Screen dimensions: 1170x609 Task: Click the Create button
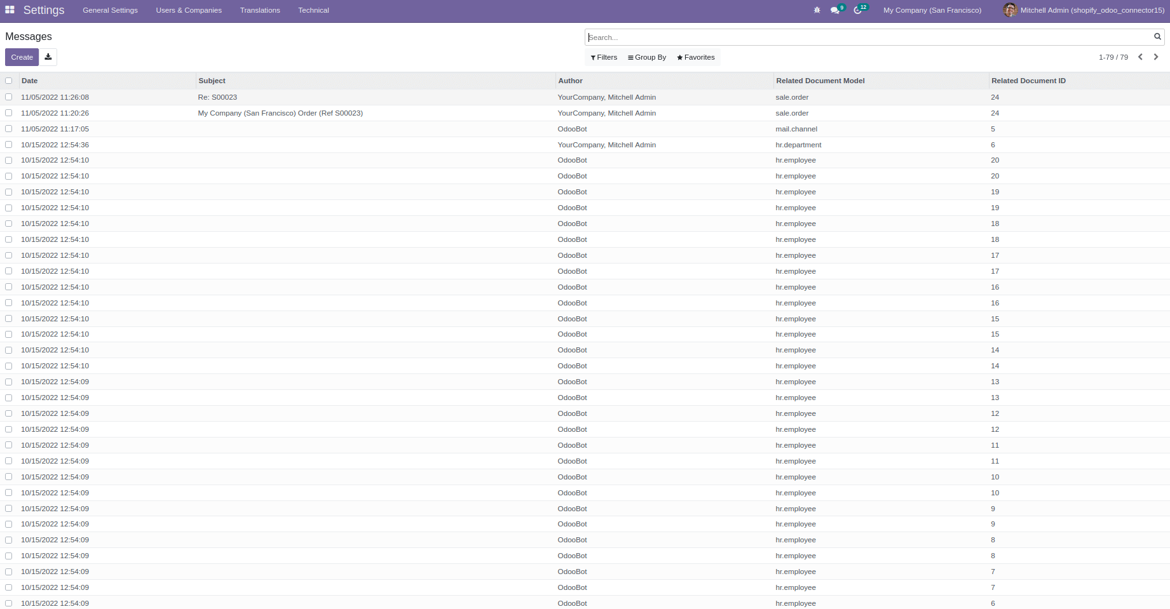pos(22,57)
